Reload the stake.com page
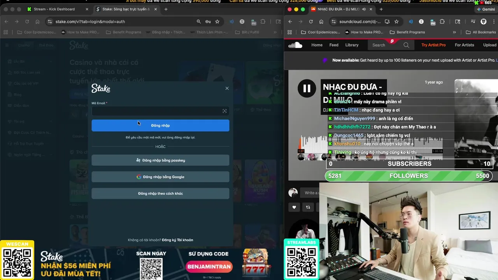 click(27, 21)
